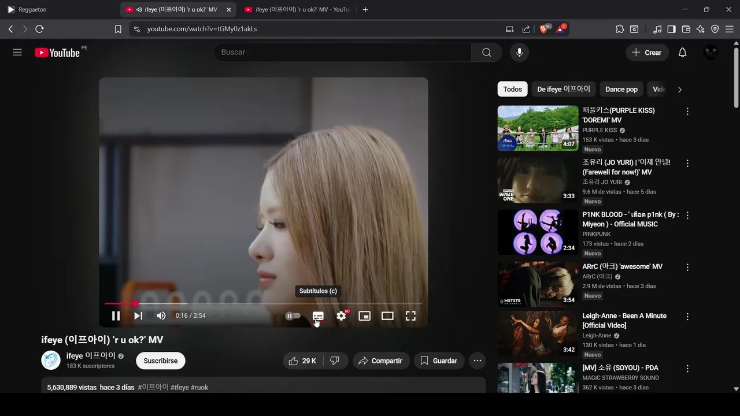Screen dimensions: 740x416
Task: Pause the video playback
Action: [116, 316]
